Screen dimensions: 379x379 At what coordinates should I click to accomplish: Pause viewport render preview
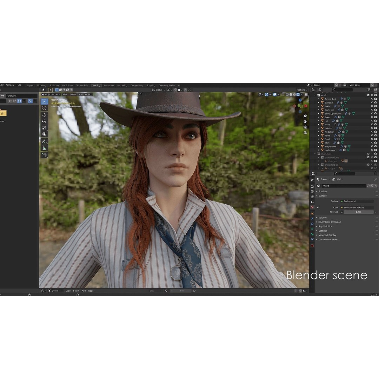click(x=306, y=94)
